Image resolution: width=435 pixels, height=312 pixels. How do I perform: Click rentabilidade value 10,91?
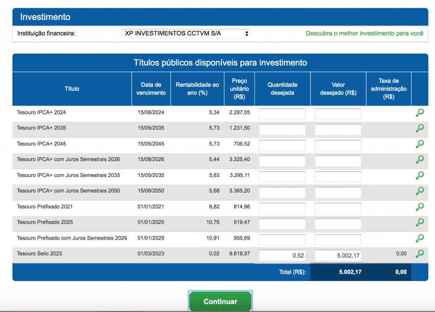pyautogui.click(x=213, y=238)
